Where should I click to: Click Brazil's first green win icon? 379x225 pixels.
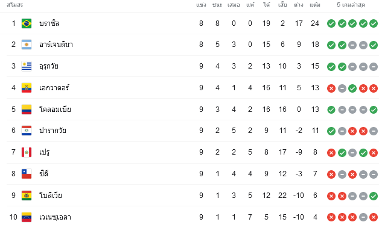pyautogui.click(x=331, y=23)
